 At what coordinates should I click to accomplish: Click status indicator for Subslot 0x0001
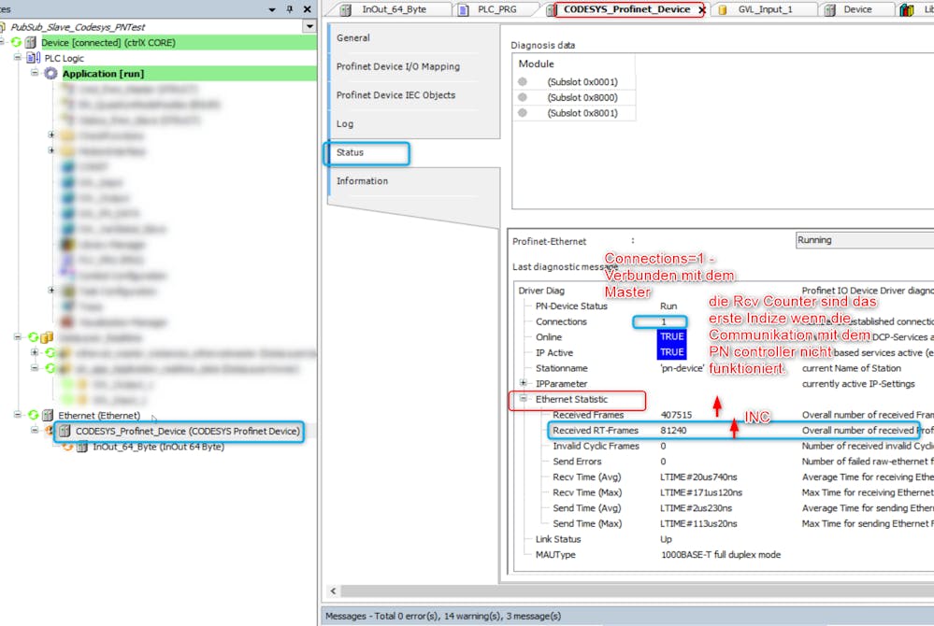[523, 82]
